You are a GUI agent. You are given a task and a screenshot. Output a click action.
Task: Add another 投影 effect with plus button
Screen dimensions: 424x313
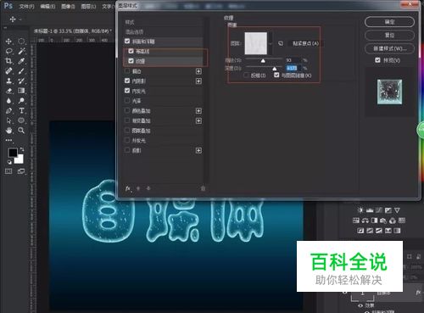[198, 150]
